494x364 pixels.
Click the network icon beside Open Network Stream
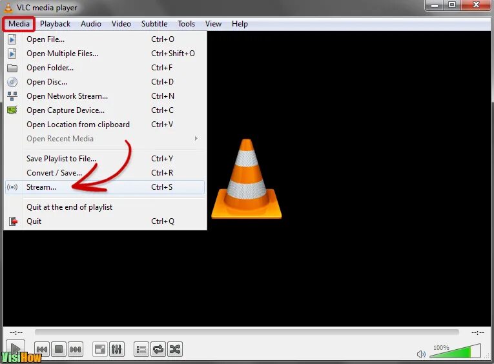pyautogui.click(x=12, y=96)
